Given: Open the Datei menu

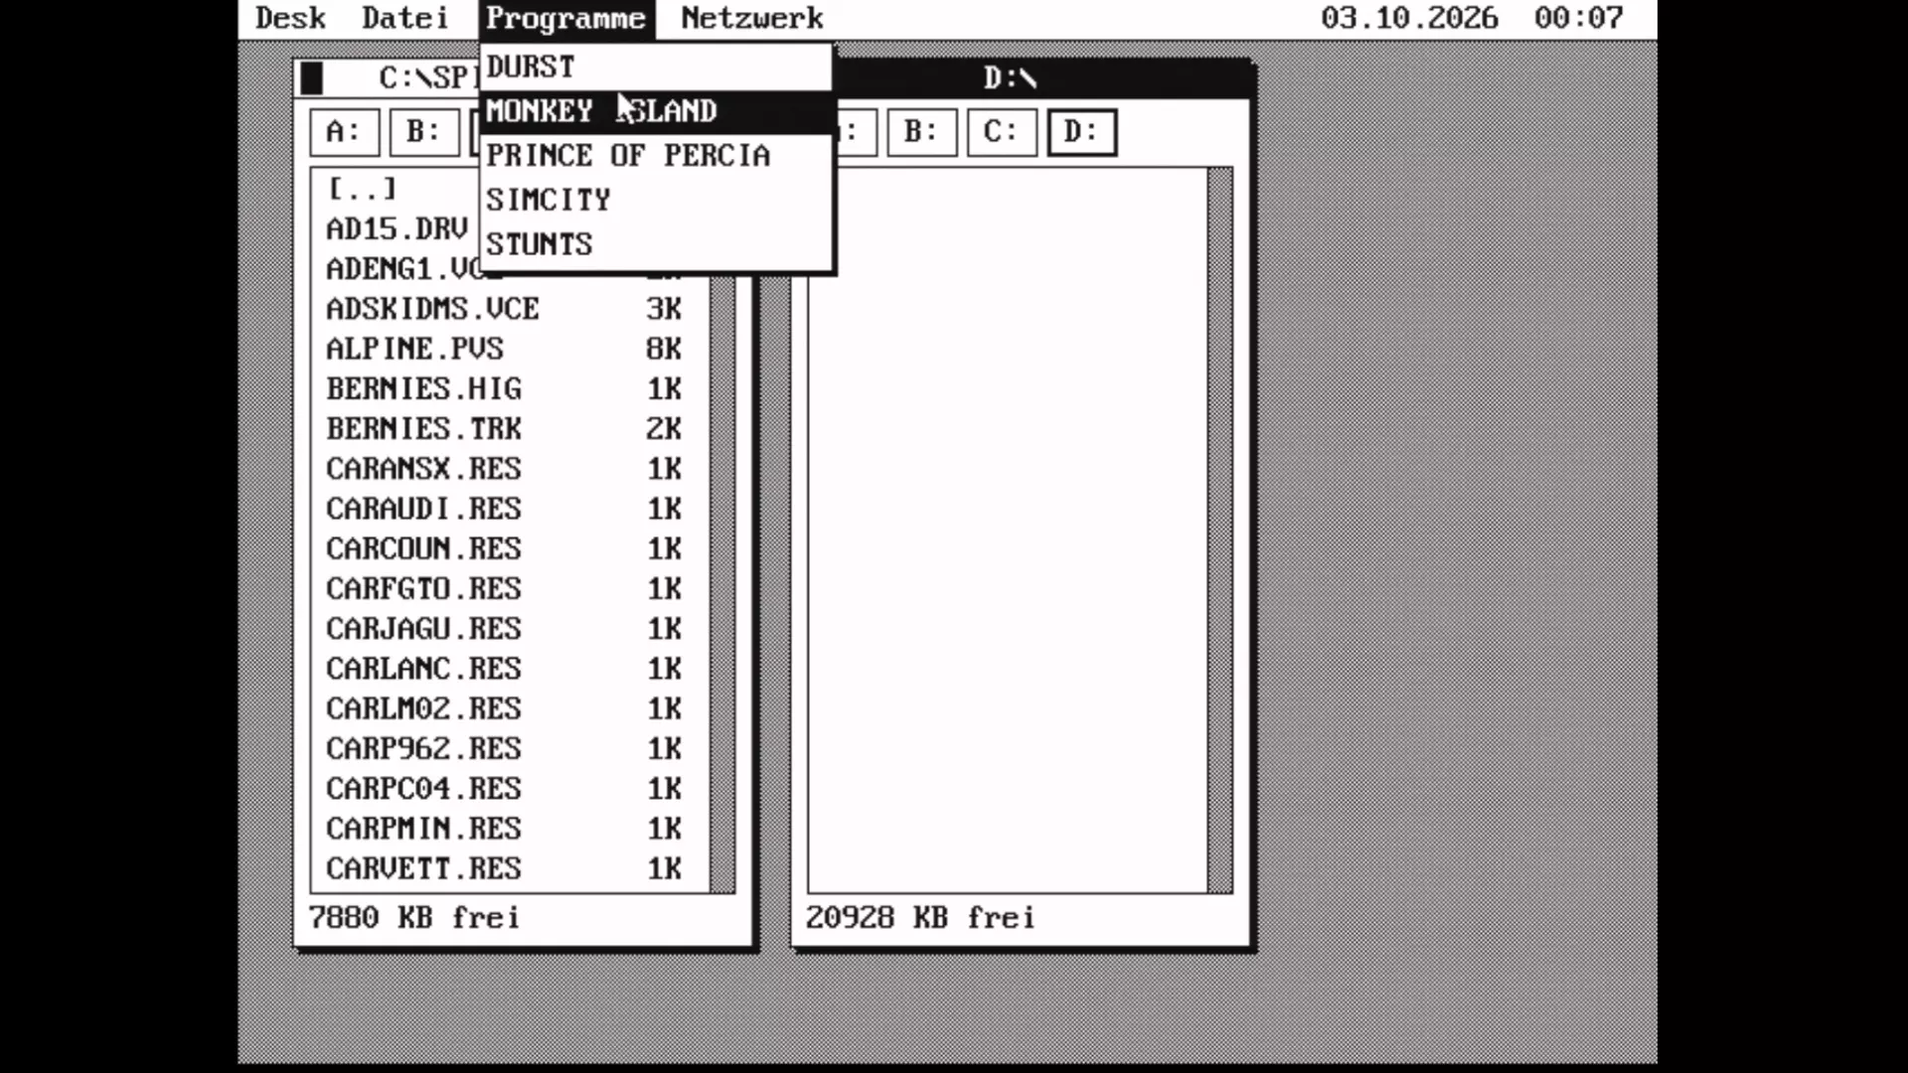Looking at the screenshot, I should pos(405,18).
